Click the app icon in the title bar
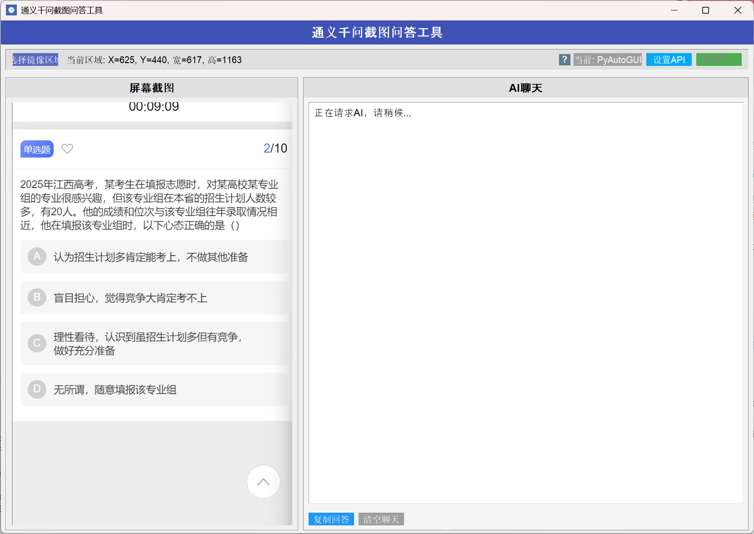The image size is (754, 534). click(11, 10)
